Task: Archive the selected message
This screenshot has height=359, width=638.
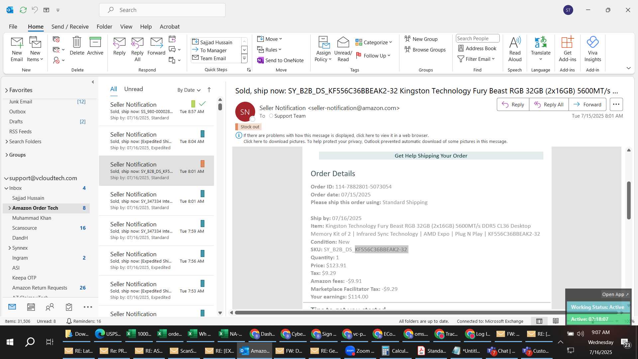Action: [x=95, y=46]
